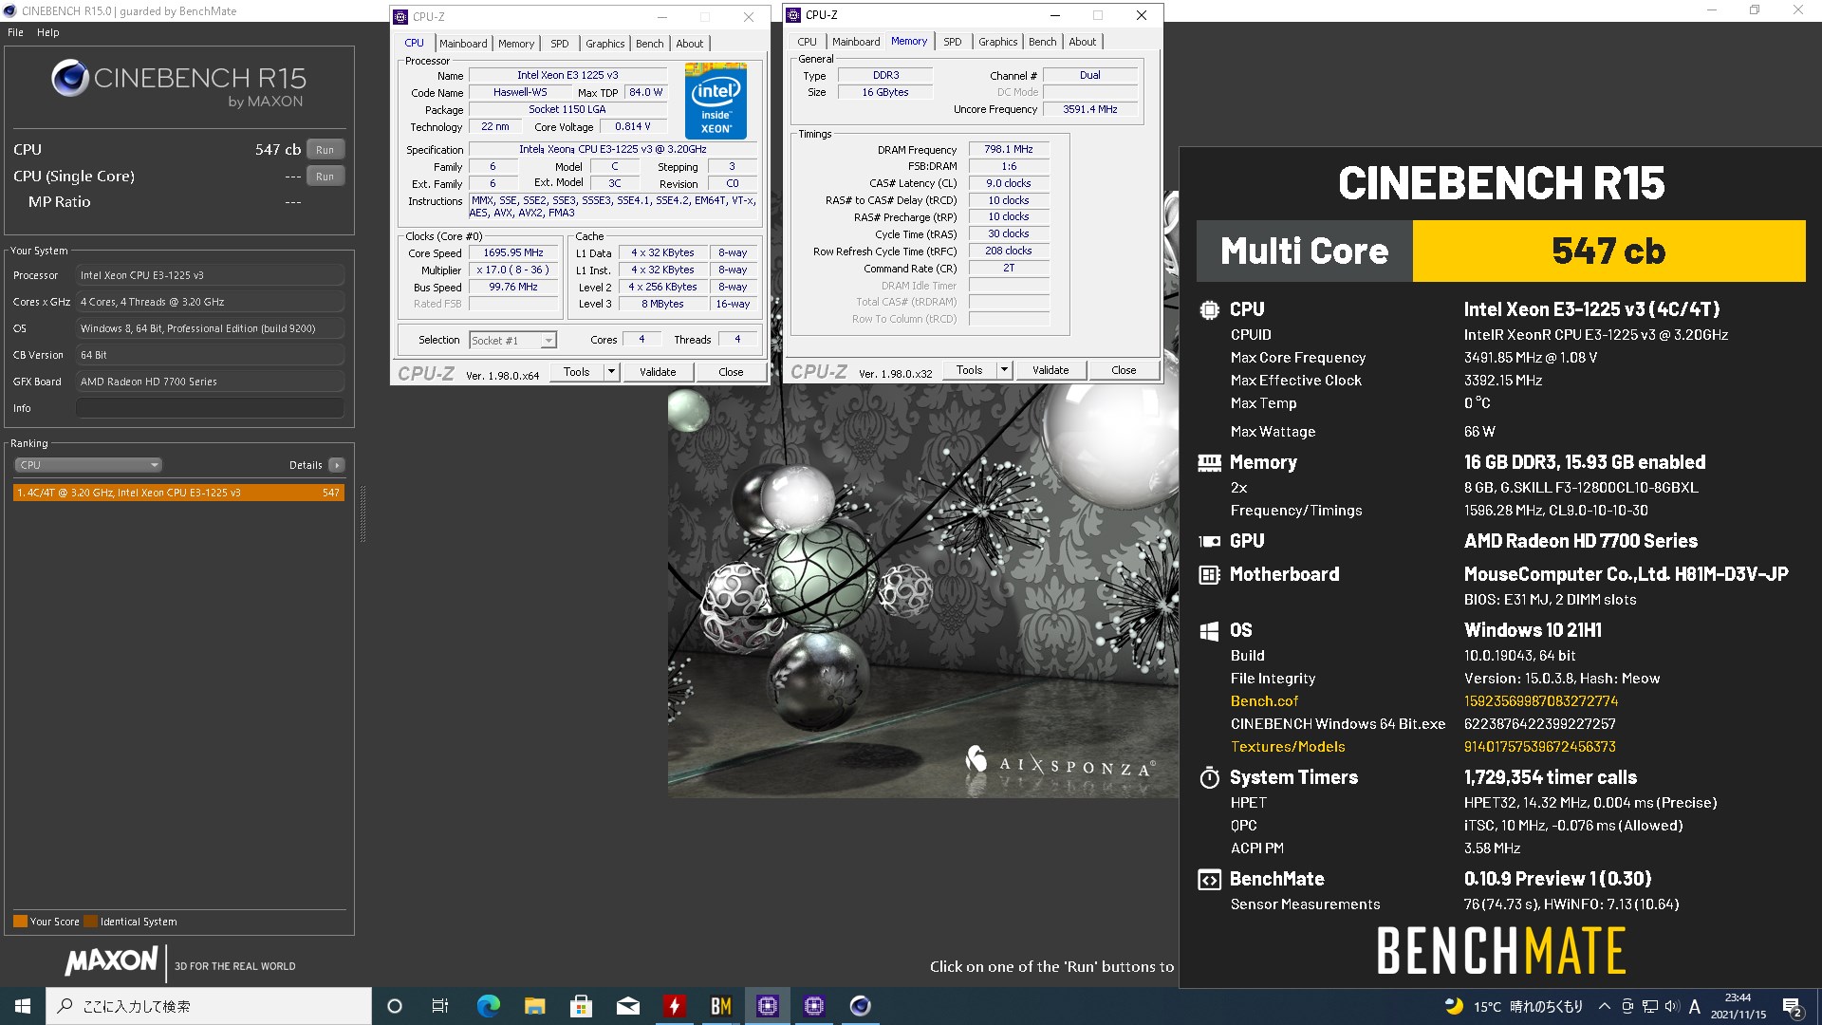Open first CPU-Z taskbar icon
This screenshot has width=1822, height=1025.
pos(767,1006)
